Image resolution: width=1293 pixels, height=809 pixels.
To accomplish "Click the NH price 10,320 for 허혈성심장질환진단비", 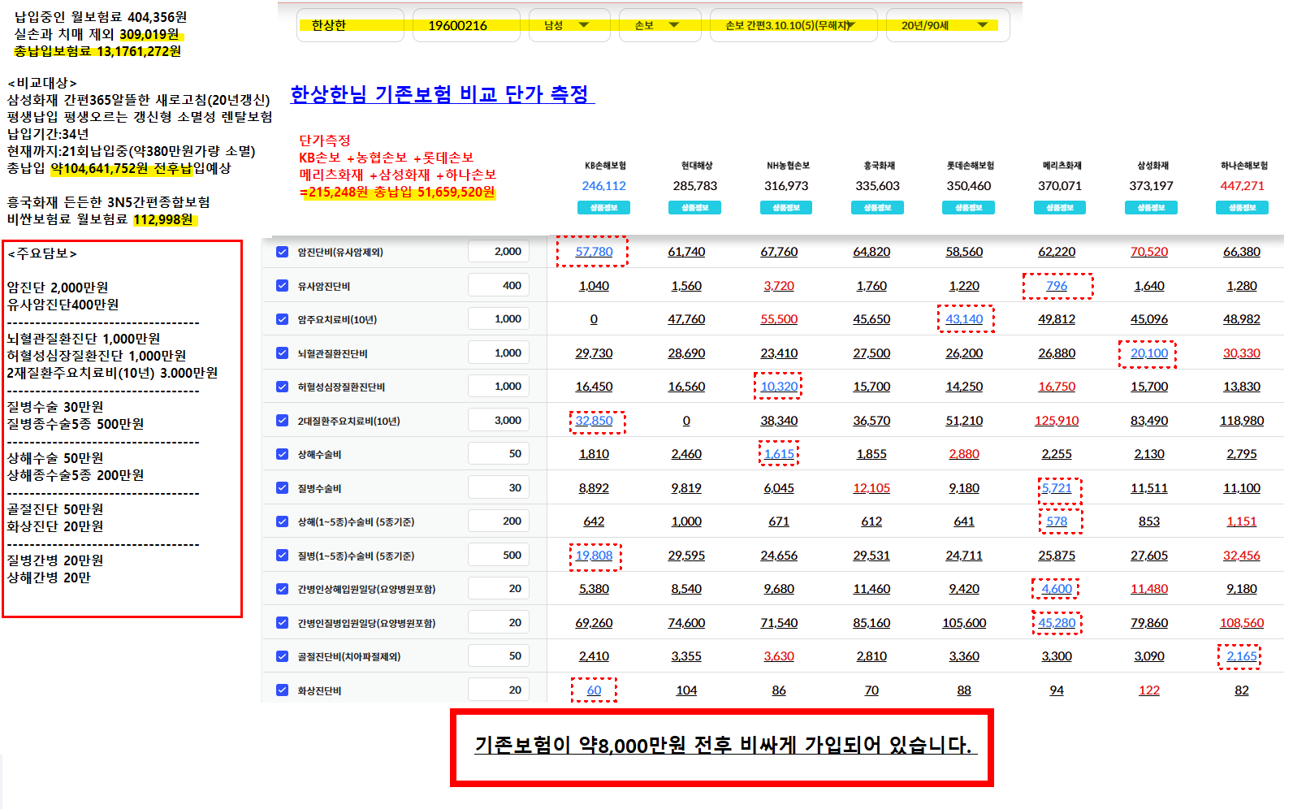I will pyautogui.click(x=779, y=387).
